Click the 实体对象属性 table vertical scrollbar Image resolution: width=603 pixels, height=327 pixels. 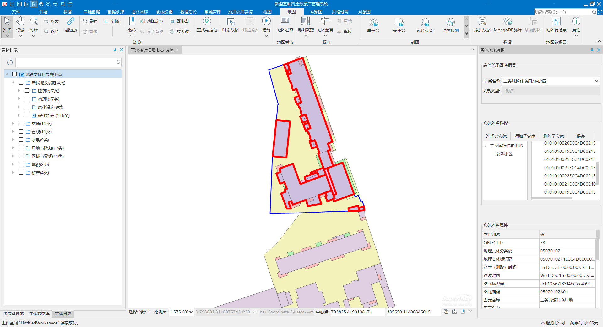click(x=598, y=250)
